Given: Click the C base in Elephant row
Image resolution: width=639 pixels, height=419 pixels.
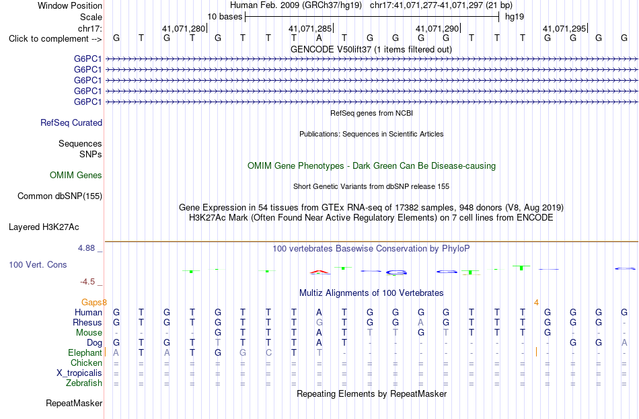Looking at the screenshot, I should pos(268,352).
